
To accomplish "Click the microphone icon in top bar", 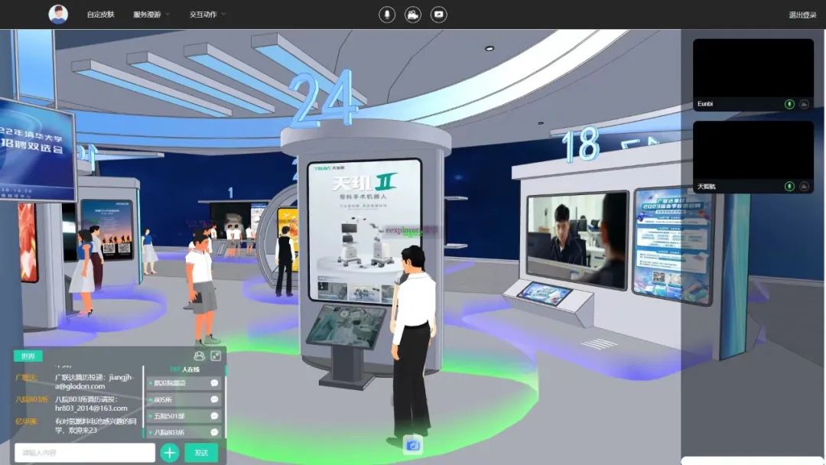I will pos(388,15).
